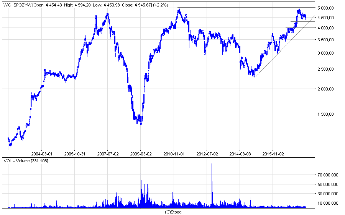345x215 pixels.
Task: Click the rising diagonal trendline from 2014
Action: click(284, 47)
